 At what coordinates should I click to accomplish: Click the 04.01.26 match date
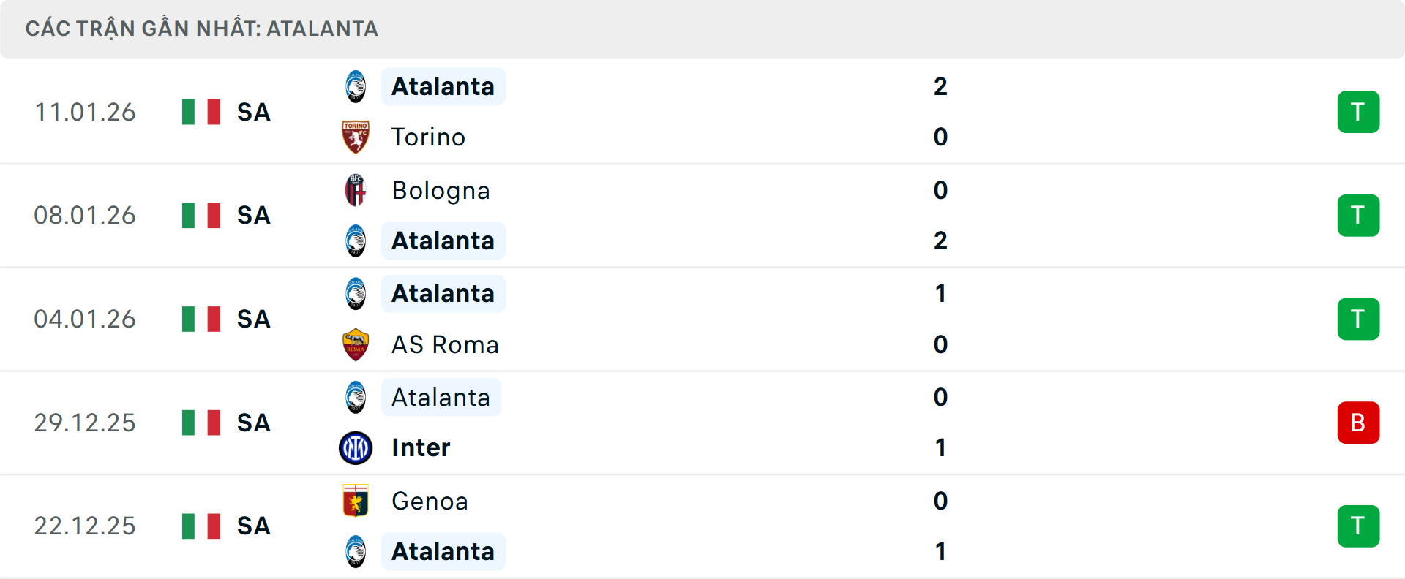[x=85, y=319]
